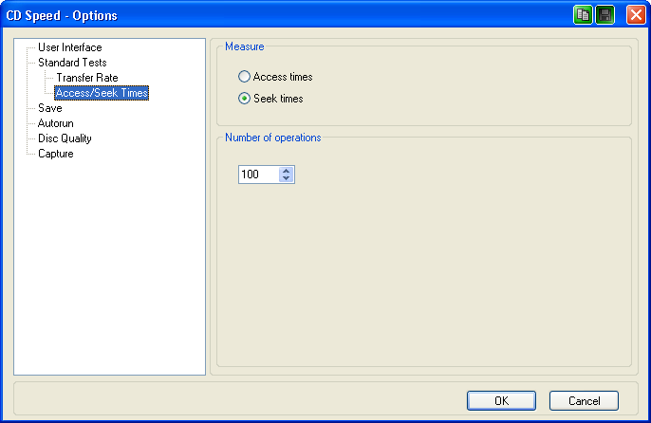This screenshot has height=423, width=651.
Task: Click the floppy disk save icon in title bar
Action: tap(604, 15)
